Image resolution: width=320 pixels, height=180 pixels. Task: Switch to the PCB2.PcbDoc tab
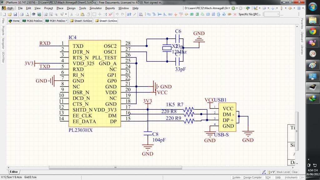coord(32,21)
